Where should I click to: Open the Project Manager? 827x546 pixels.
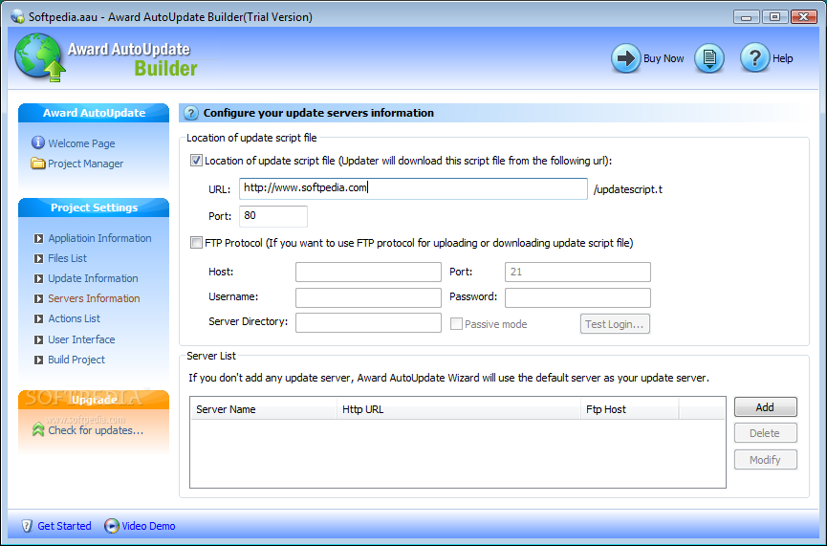[x=85, y=164]
